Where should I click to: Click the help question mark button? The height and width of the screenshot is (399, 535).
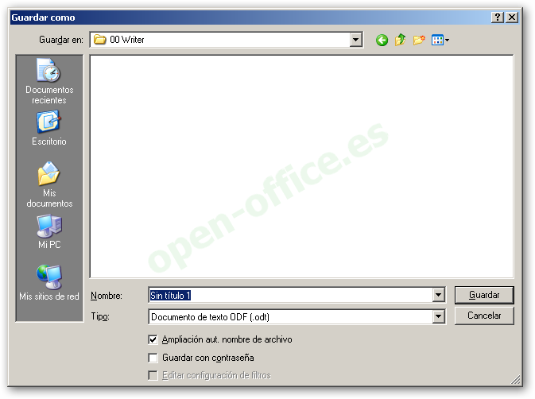click(x=498, y=17)
